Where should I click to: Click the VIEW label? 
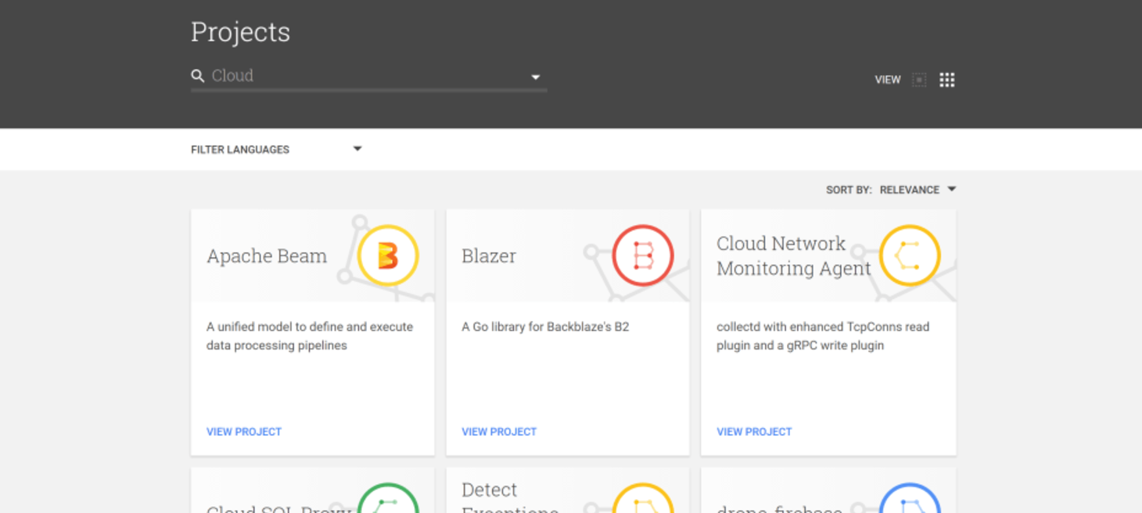(x=888, y=80)
